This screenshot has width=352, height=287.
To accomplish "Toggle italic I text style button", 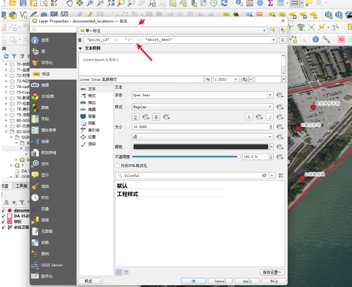I will click(x=270, y=117).
